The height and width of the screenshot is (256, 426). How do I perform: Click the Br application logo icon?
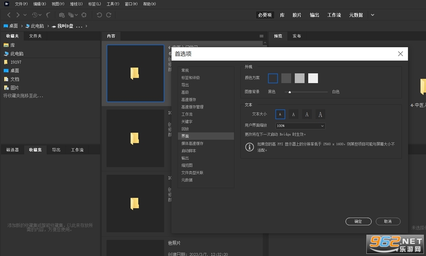[x=7, y=4]
